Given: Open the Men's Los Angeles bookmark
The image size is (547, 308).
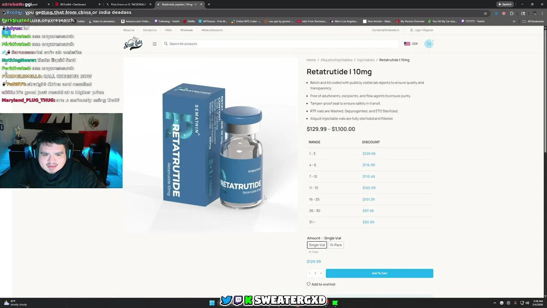Looking at the screenshot, I should pyautogui.click(x=344, y=21).
